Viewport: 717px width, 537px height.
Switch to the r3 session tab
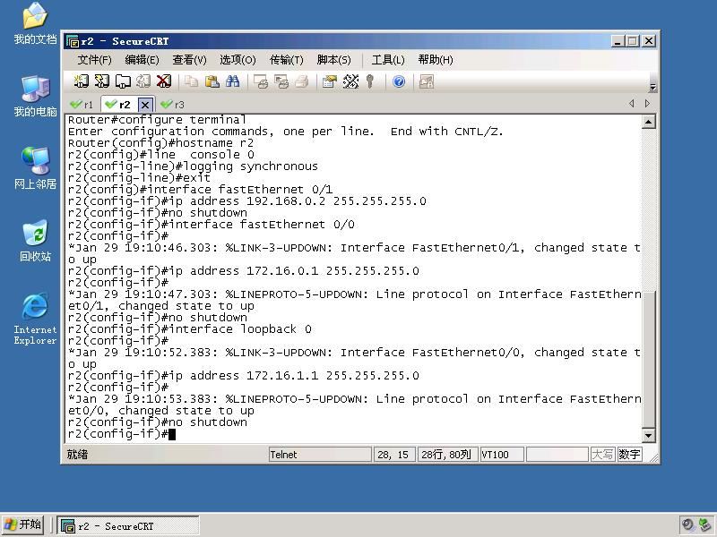point(173,105)
